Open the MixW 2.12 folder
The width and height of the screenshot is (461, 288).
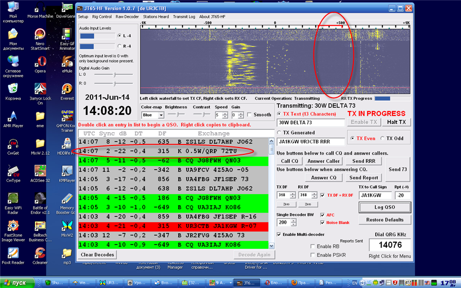point(40,146)
